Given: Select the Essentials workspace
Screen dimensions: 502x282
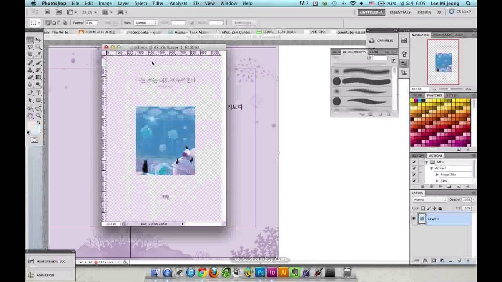Looking at the screenshot, I should tap(400, 12).
